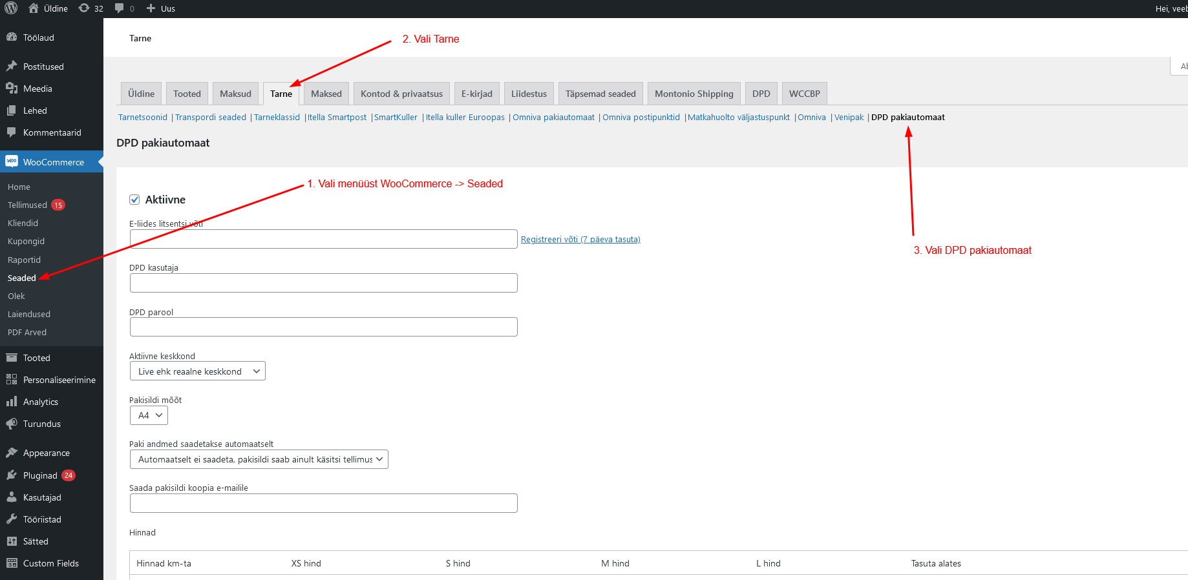
Task: Click the Appearance paintbrush icon
Action: coord(12,453)
